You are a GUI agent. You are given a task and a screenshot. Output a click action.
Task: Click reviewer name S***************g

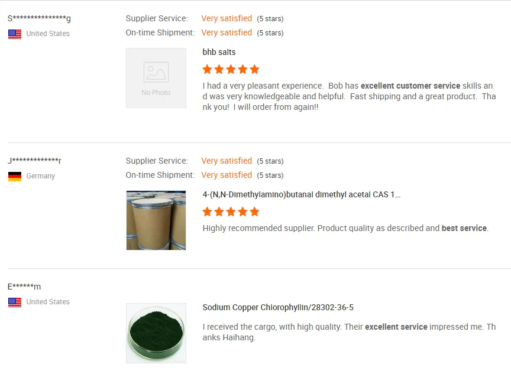(39, 18)
